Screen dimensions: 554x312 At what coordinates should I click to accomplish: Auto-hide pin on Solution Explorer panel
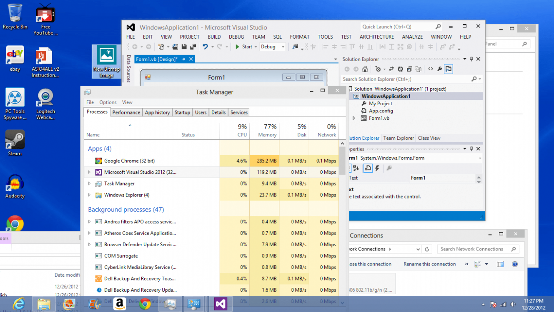[471, 59]
